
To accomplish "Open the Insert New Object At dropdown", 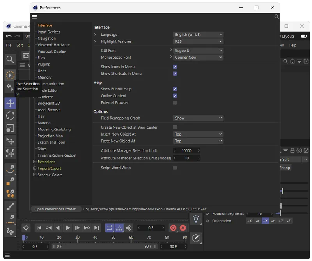I will click(x=198, y=134).
